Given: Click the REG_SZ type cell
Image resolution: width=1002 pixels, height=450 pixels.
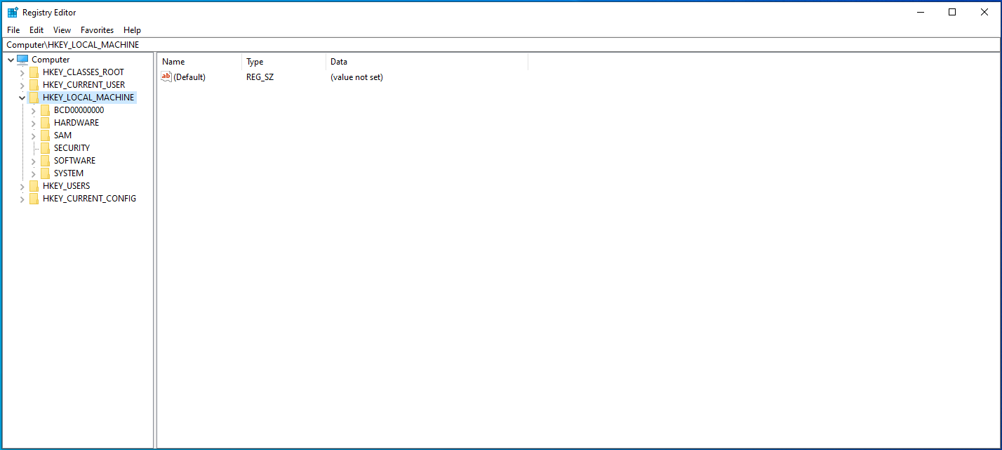Looking at the screenshot, I should (x=260, y=77).
